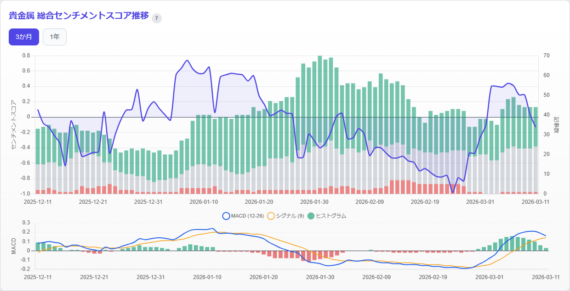Click the センチメントスコア axis title
This screenshot has width=570, height=291.
click(x=13, y=124)
